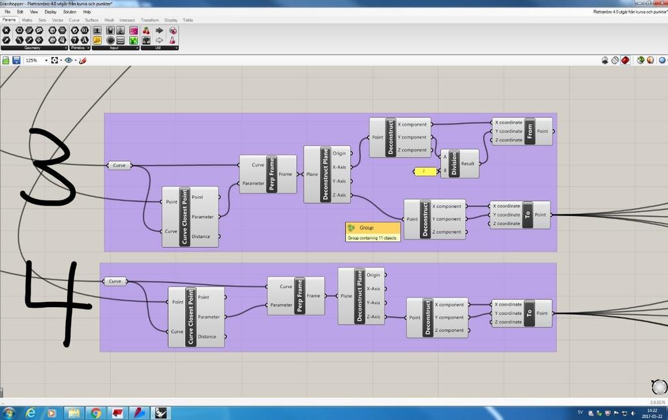
Task: Switch to the Sets tab
Action: pos(42,20)
